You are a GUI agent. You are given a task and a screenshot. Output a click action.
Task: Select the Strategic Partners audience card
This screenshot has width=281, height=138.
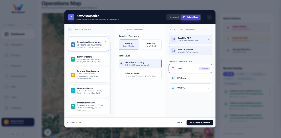tap(89, 106)
